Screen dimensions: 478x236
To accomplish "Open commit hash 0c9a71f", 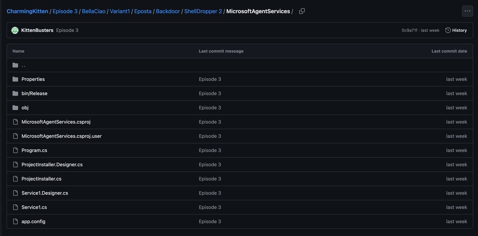I will click(409, 30).
